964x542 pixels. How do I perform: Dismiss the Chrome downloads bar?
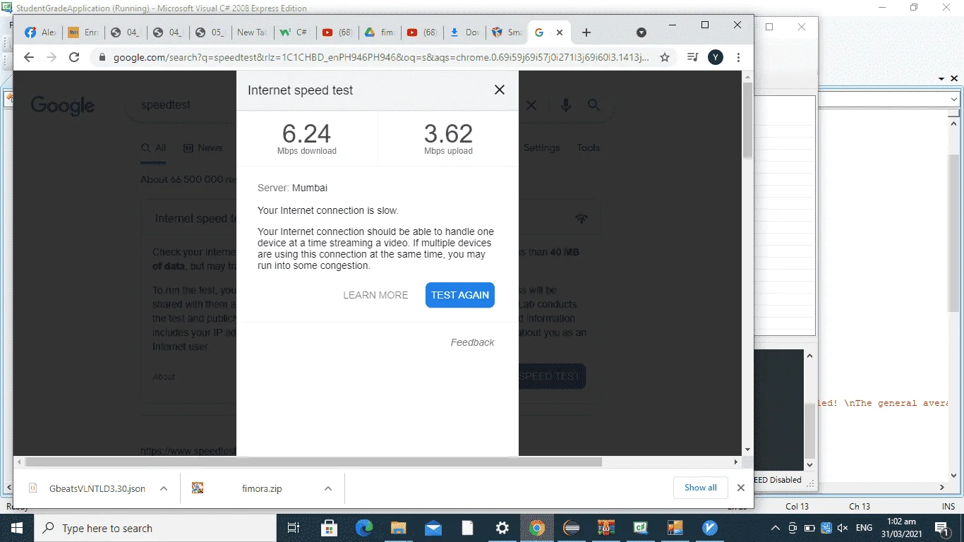click(741, 488)
